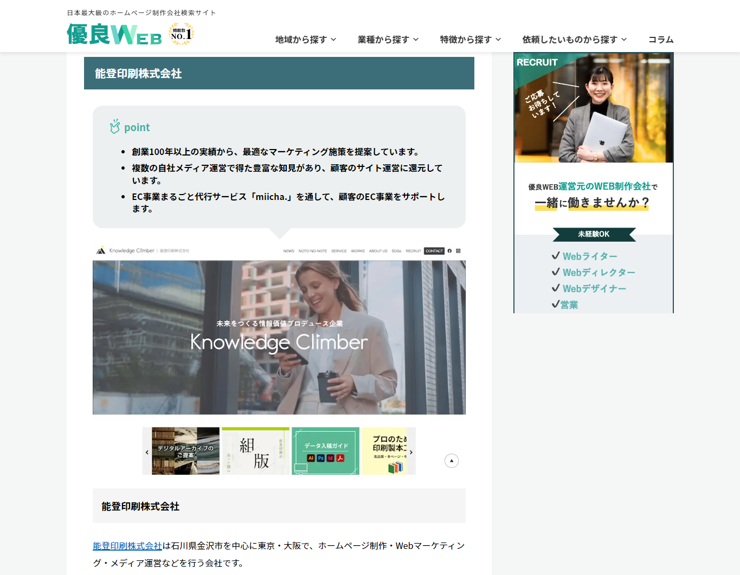Click the checkmark icon beside Webディレクター
The height and width of the screenshot is (575, 740).
click(x=556, y=272)
